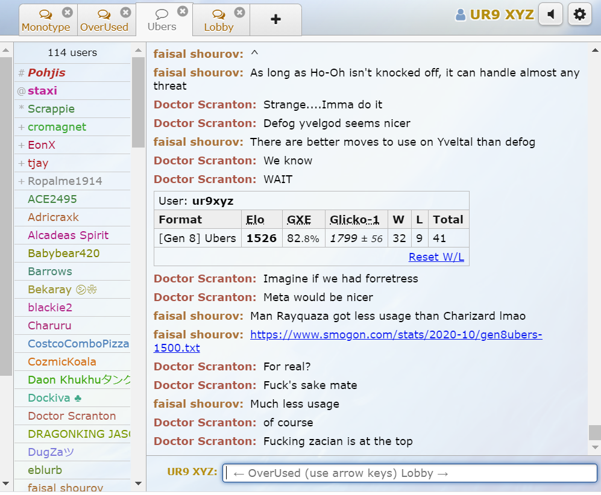
Task: Select user staxi in the user list
Action: (x=42, y=91)
